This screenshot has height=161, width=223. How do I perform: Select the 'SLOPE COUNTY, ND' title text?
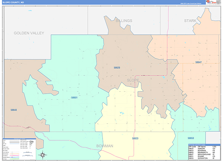point(13,3)
